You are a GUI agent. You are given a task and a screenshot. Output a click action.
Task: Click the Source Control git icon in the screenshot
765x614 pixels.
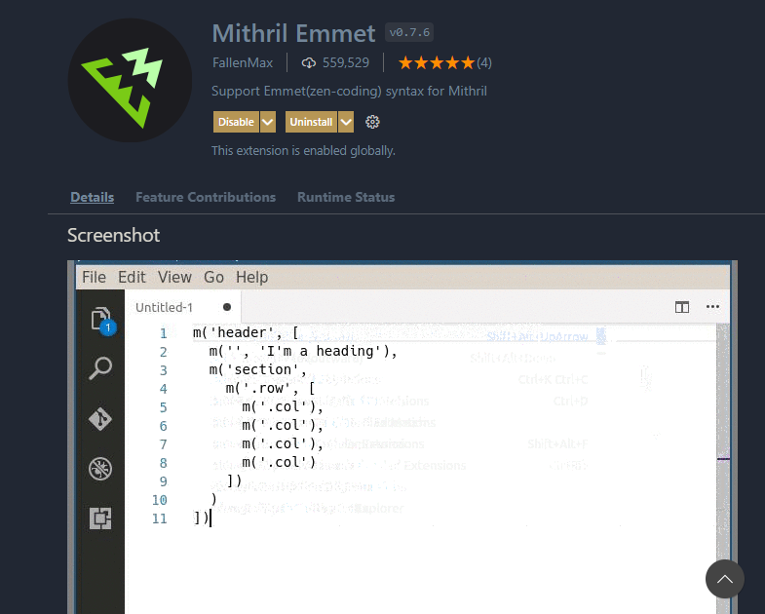(100, 419)
